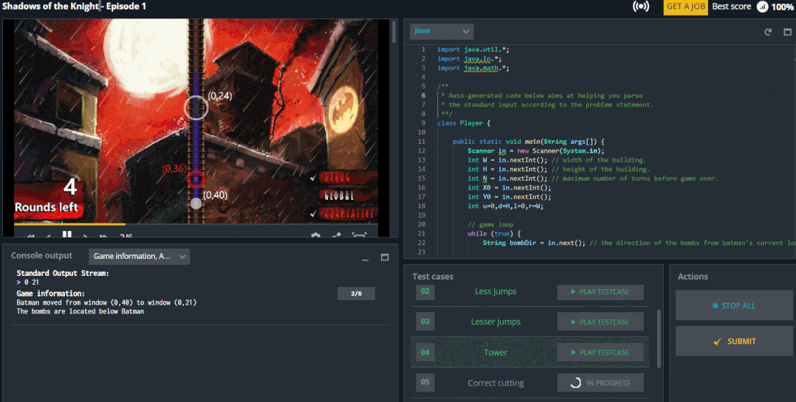Click the live broadcast signal icon
Image resolution: width=796 pixels, height=402 pixels.
tap(641, 7)
